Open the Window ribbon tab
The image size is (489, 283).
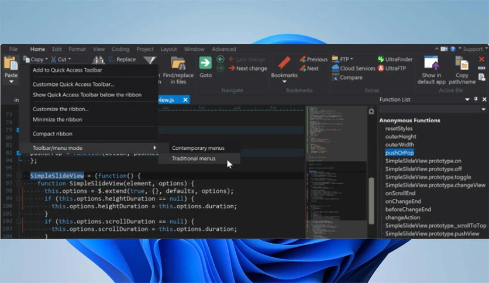click(194, 49)
